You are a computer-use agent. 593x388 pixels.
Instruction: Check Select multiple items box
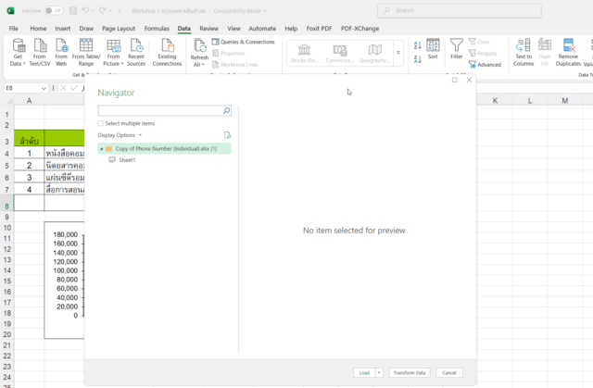click(x=101, y=123)
